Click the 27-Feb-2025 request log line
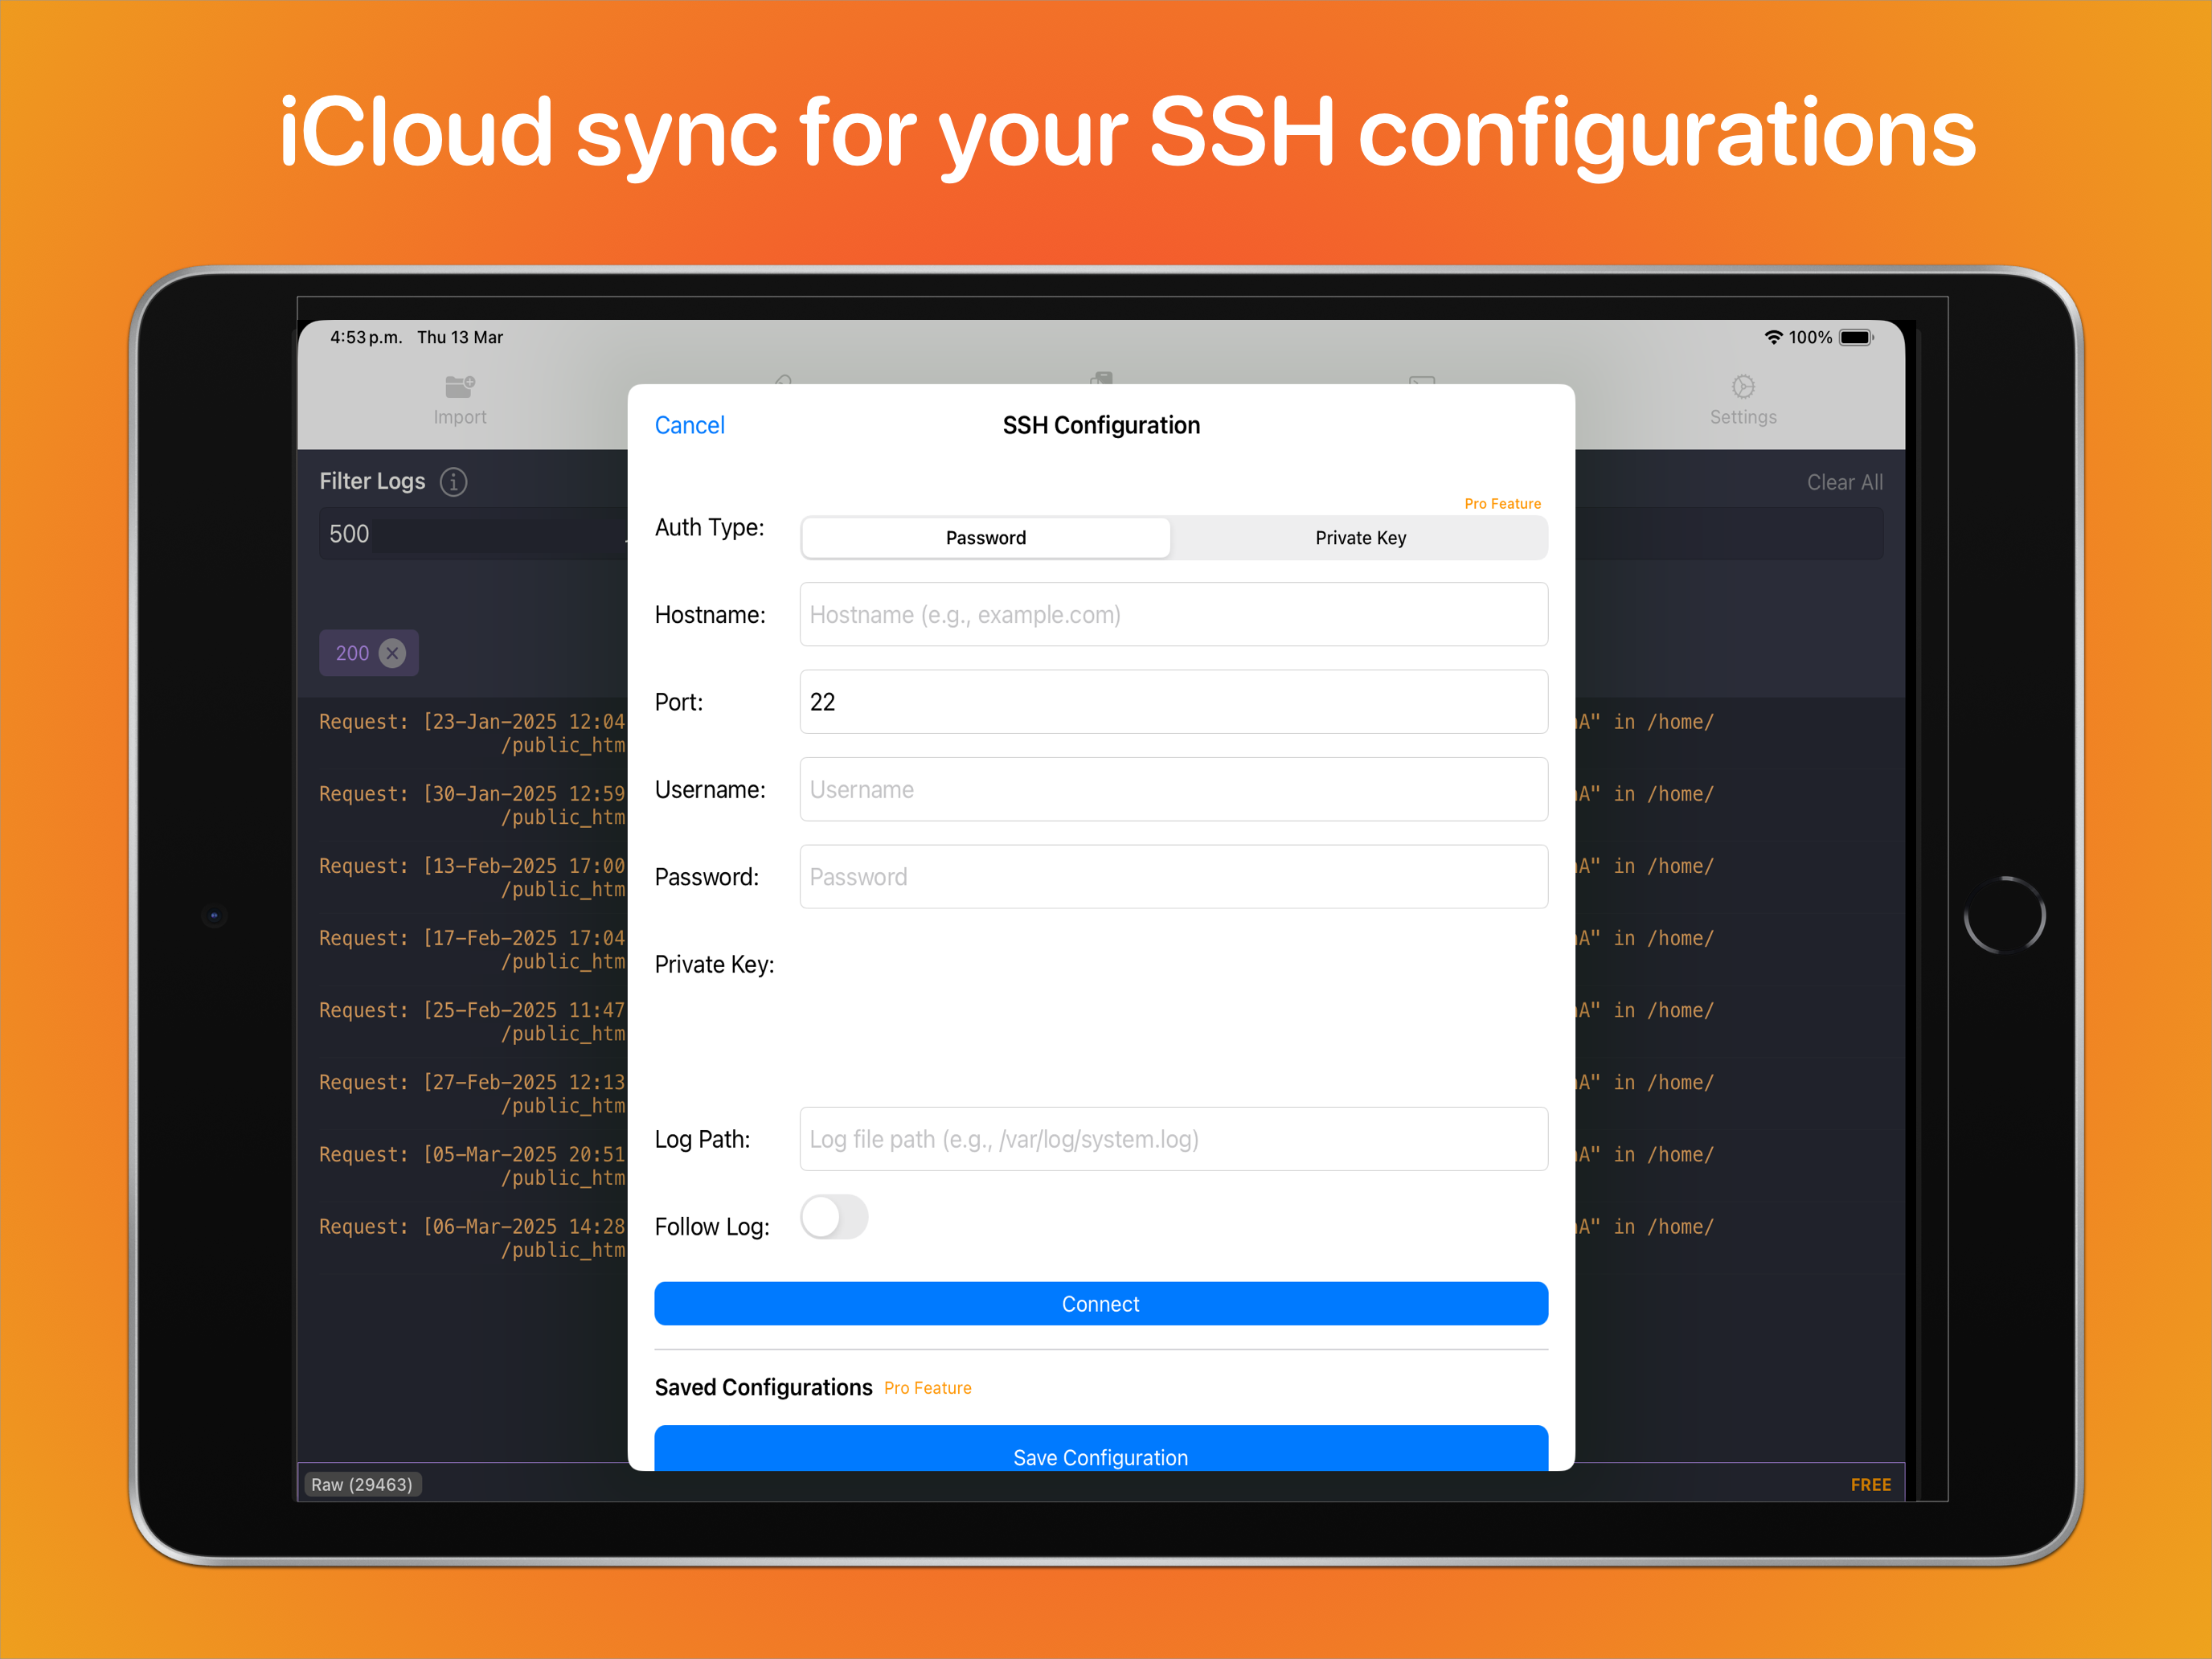The width and height of the screenshot is (2212, 1659). (472, 1093)
